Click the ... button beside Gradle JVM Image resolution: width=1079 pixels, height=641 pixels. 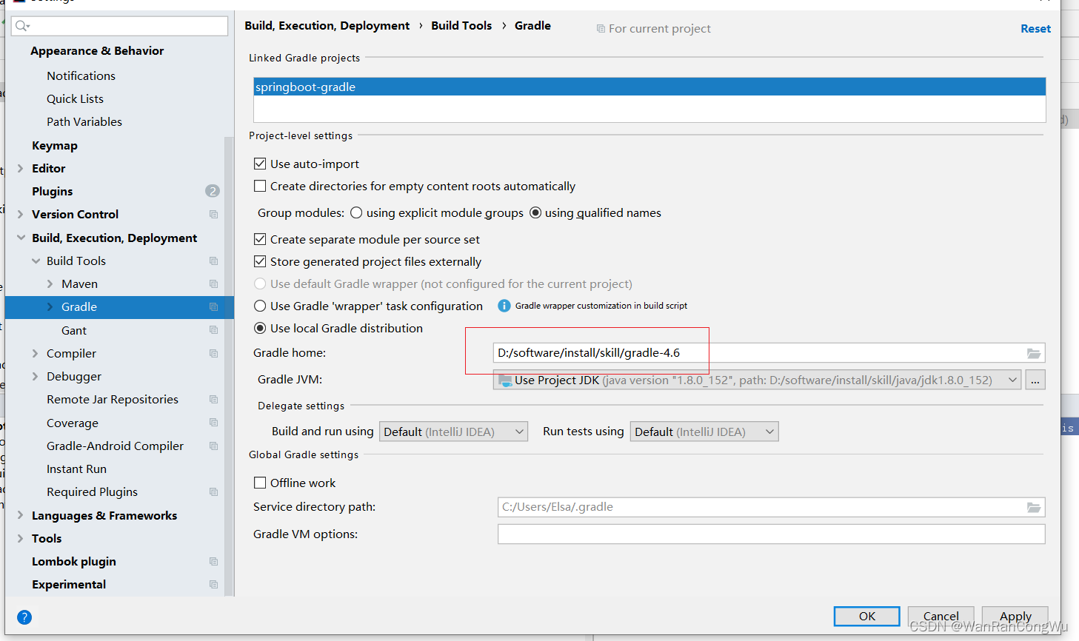coord(1035,379)
